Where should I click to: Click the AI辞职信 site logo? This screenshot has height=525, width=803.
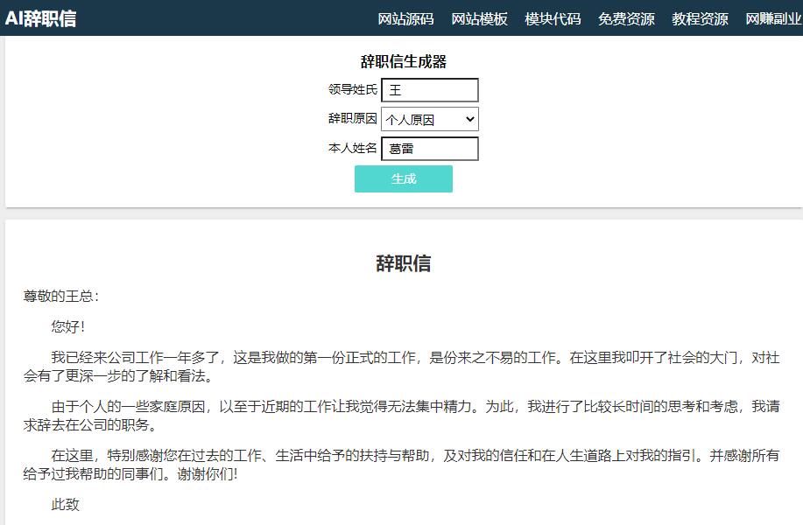41,18
